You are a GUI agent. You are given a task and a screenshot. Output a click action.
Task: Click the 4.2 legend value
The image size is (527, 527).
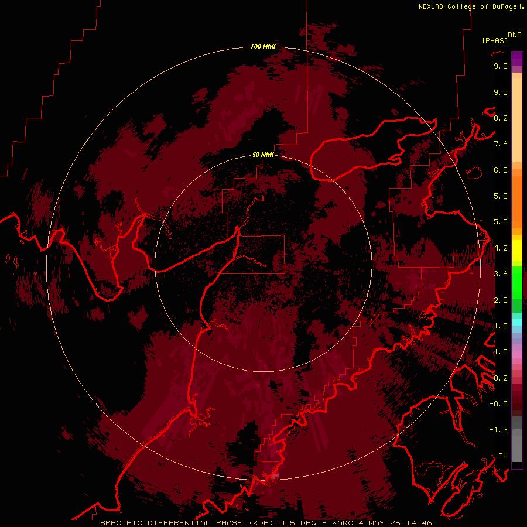(x=501, y=248)
